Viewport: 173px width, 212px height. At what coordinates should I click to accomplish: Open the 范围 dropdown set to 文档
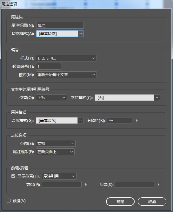tap(56, 144)
